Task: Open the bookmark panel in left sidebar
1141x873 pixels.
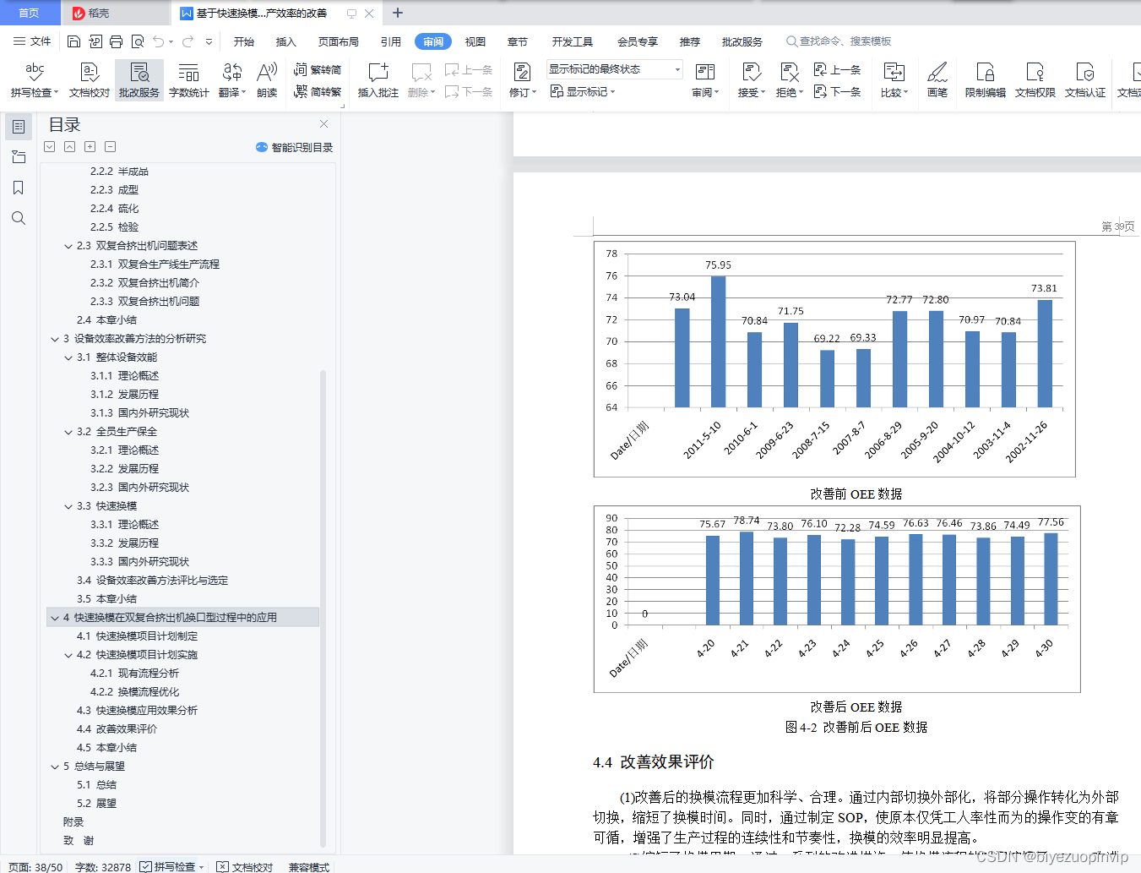Action: pyautogui.click(x=19, y=188)
